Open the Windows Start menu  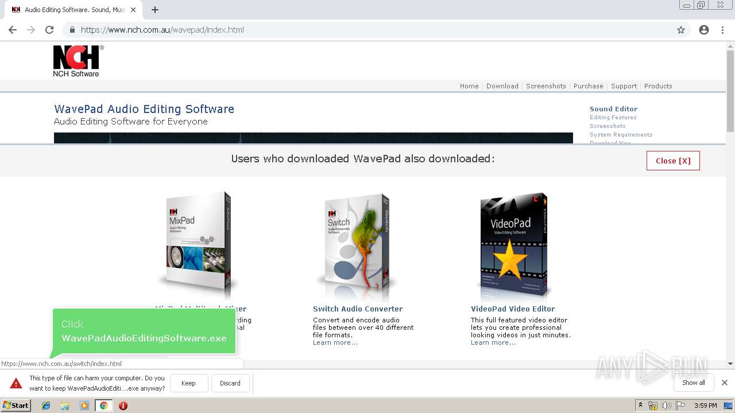click(x=16, y=405)
